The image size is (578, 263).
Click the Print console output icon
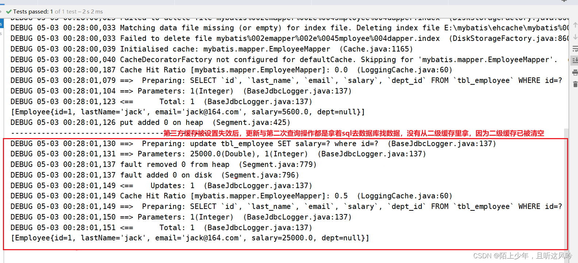click(x=575, y=72)
